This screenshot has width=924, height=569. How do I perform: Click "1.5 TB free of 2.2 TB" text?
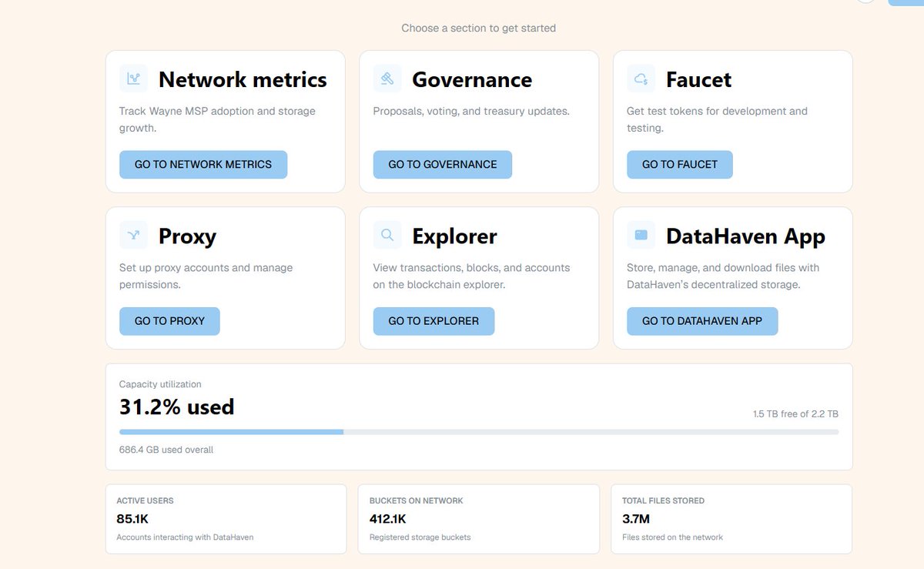tap(795, 413)
